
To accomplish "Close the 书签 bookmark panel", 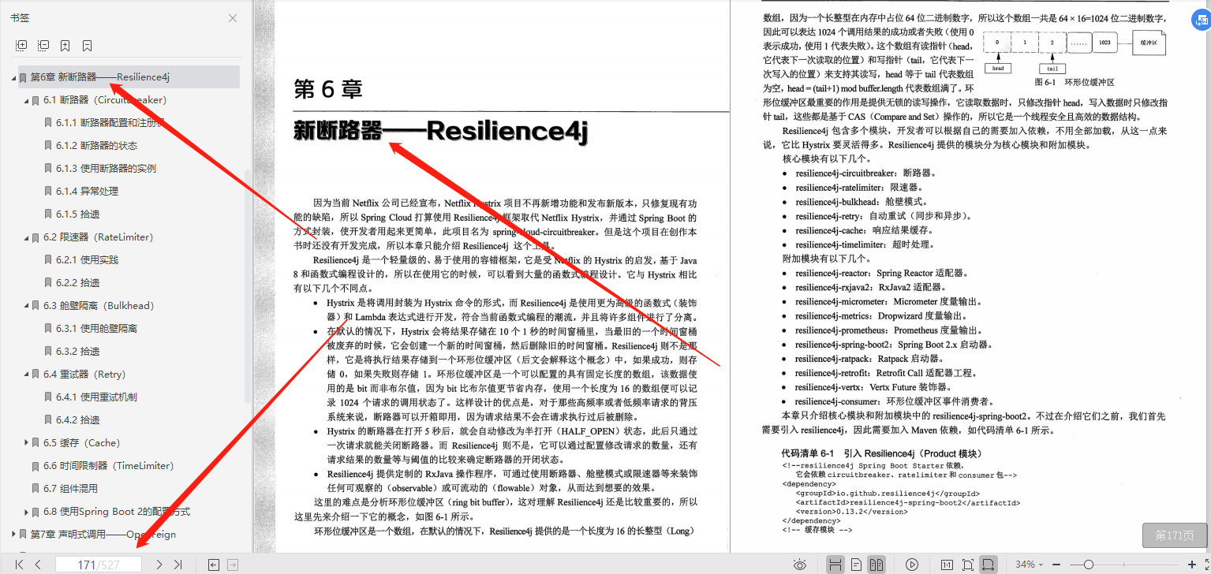I will (x=233, y=18).
